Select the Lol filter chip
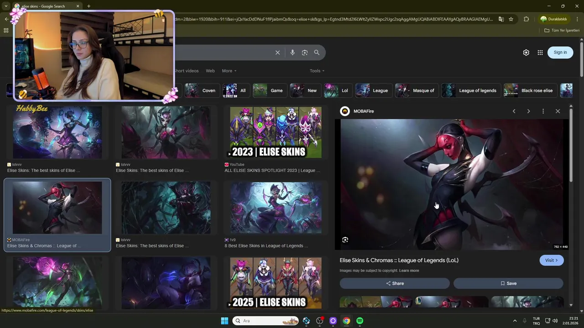This screenshot has width=584, height=328. coord(338,91)
